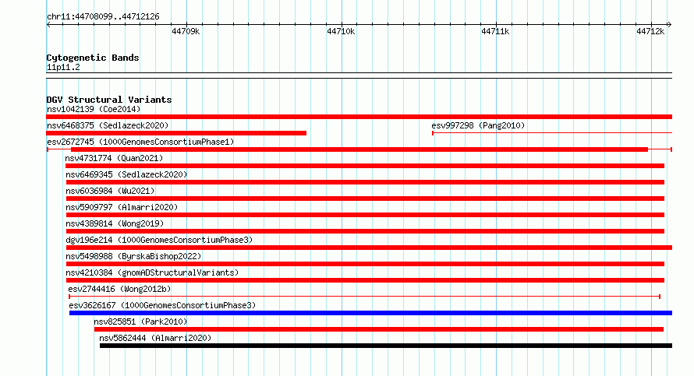Open nsv4731774 (Quan2021) label
The width and height of the screenshot is (694, 376).
pos(114,158)
